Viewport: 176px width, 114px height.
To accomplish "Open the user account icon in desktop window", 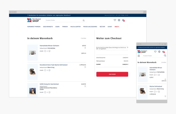I will tap(119, 20).
